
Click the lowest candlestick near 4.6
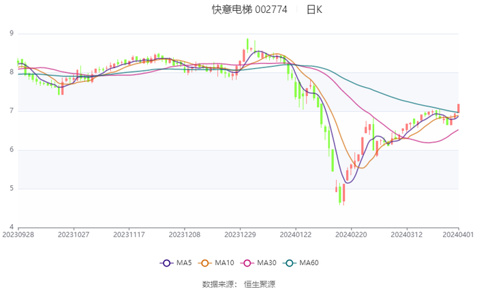pyautogui.click(x=340, y=194)
